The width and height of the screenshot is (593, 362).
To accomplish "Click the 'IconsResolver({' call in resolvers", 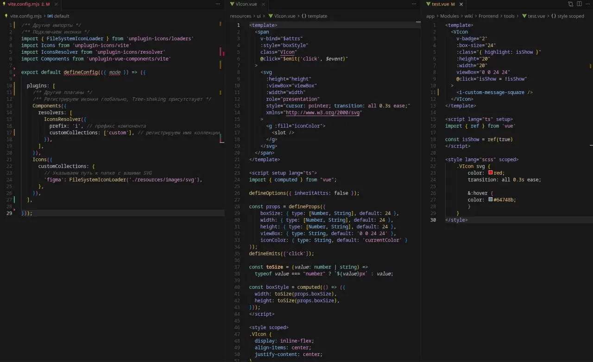I will 65,119.
